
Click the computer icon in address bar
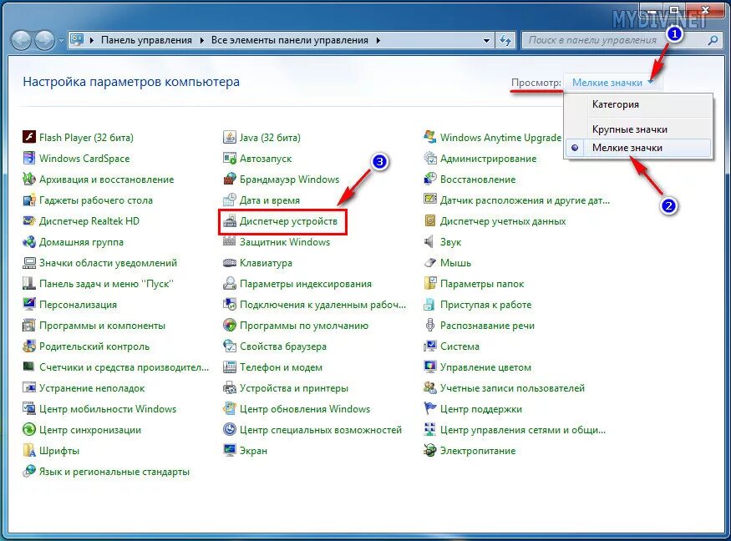[77, 40]
